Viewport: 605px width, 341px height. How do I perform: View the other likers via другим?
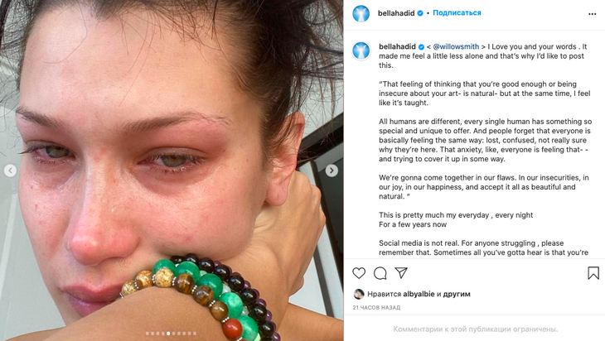[x=457, y=294]
